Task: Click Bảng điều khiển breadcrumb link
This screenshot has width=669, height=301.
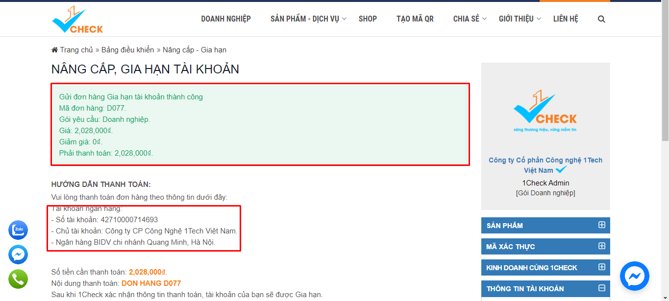Action: click(x=127, y=50)
